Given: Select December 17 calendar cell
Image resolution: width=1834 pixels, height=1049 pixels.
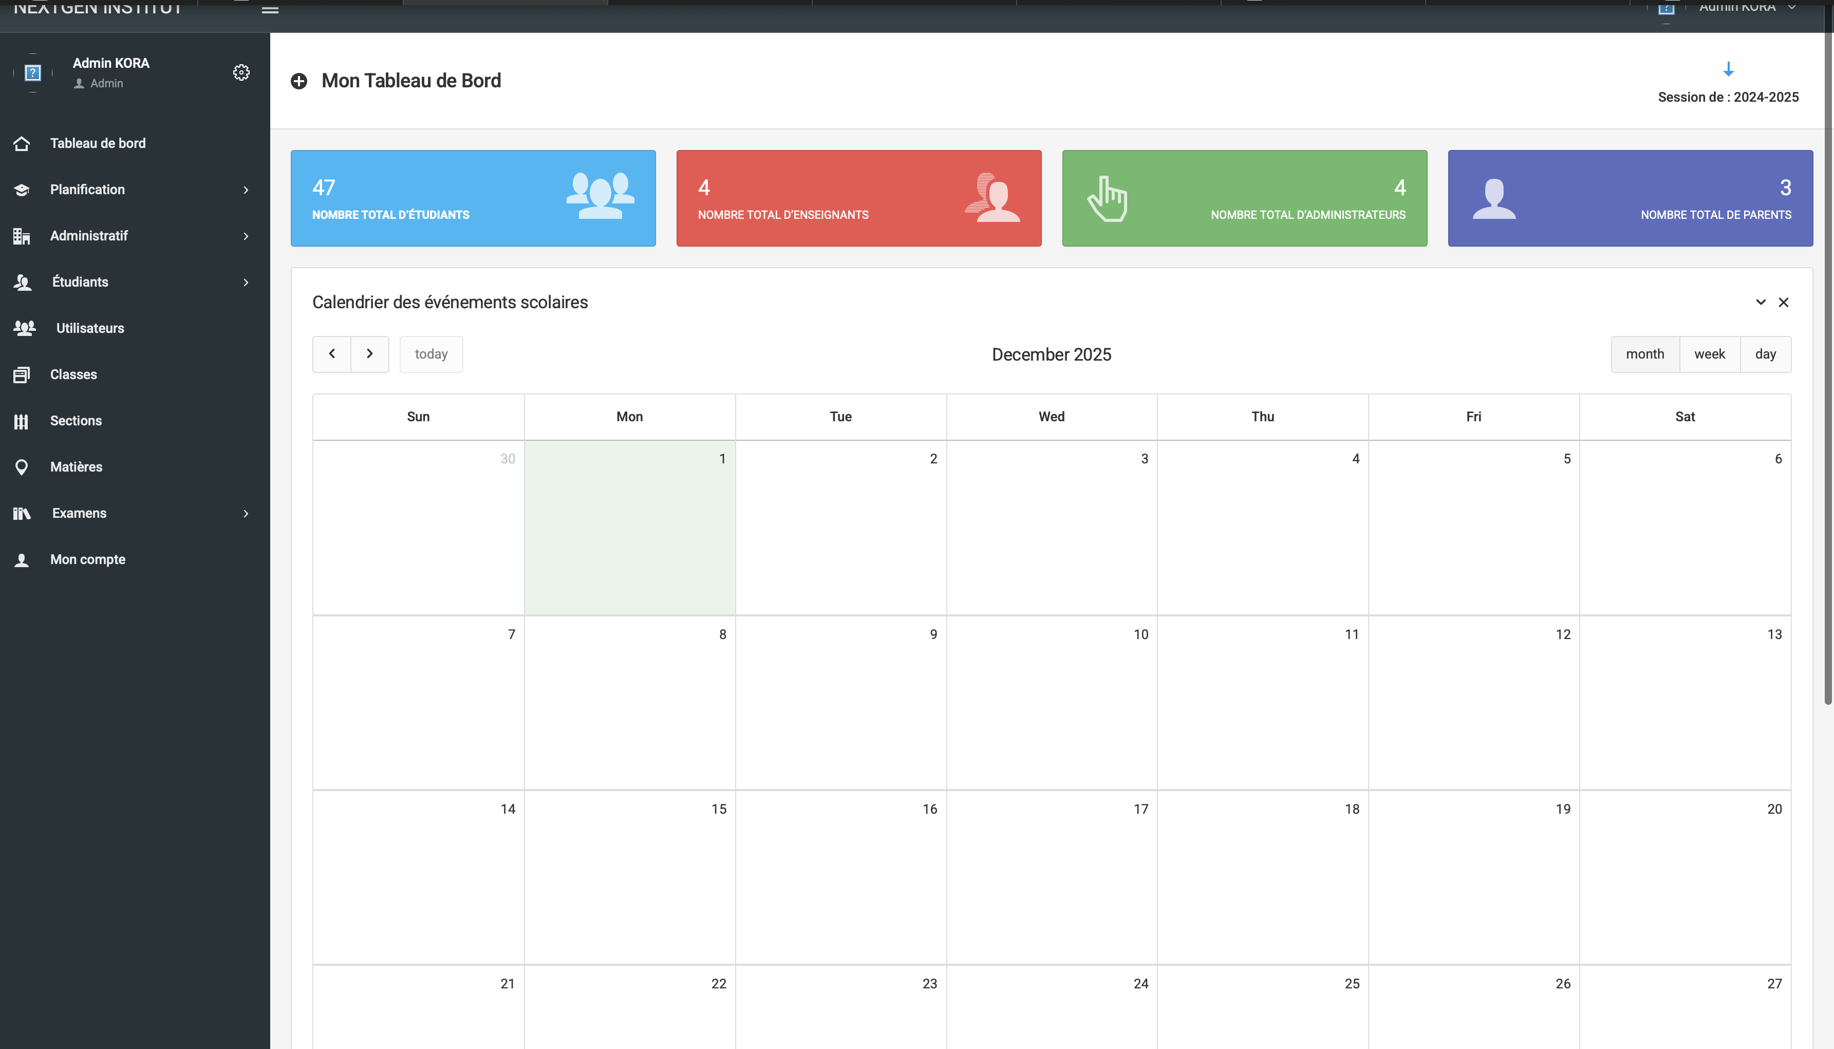Looking at the screenshot, I should click(1051, 877).
